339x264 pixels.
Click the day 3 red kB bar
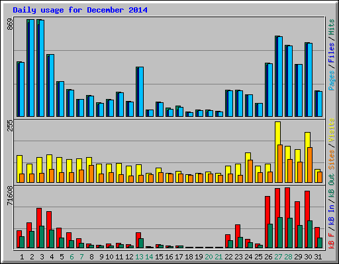point(39,228)
